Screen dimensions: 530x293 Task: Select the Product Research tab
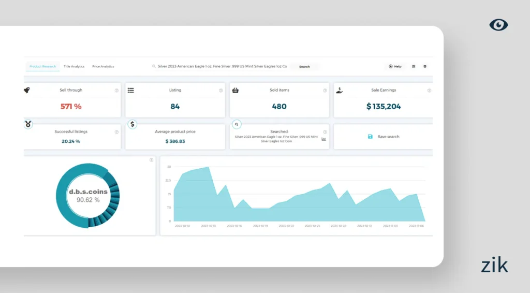[x=43, y=67]
